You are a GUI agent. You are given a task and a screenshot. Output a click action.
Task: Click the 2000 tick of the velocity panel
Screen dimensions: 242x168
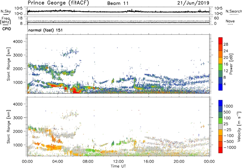click(x=18, y=131)
